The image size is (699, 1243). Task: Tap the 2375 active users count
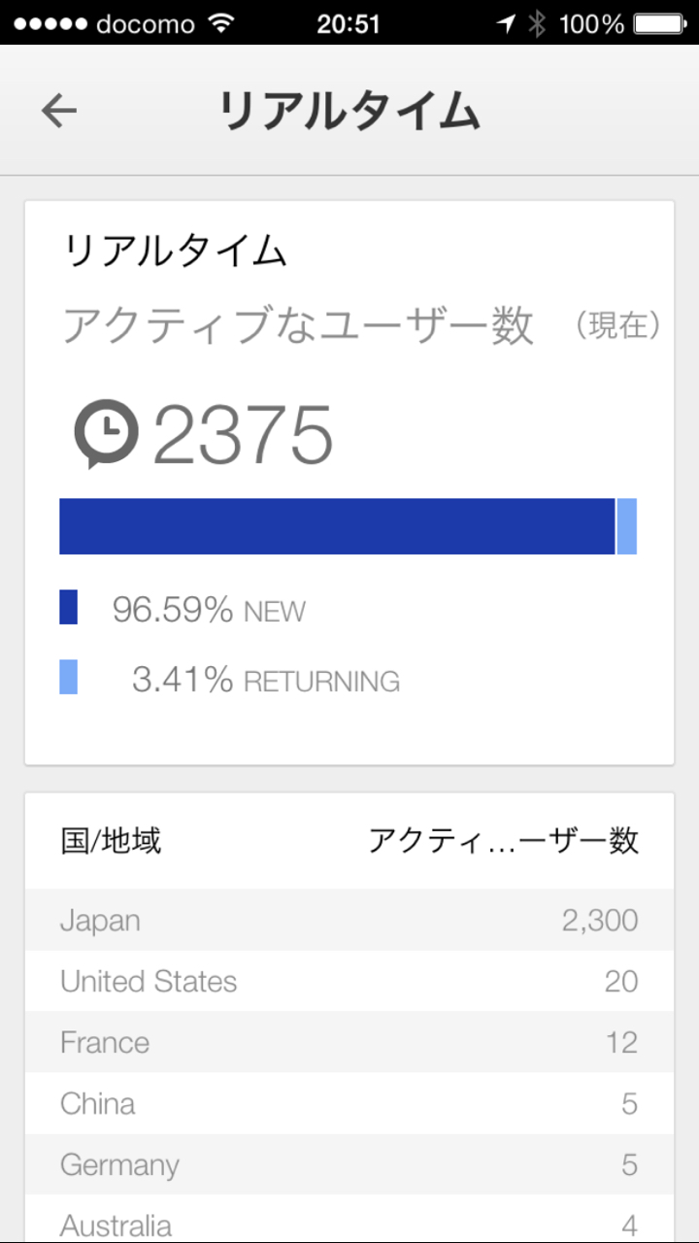(243, 435)
